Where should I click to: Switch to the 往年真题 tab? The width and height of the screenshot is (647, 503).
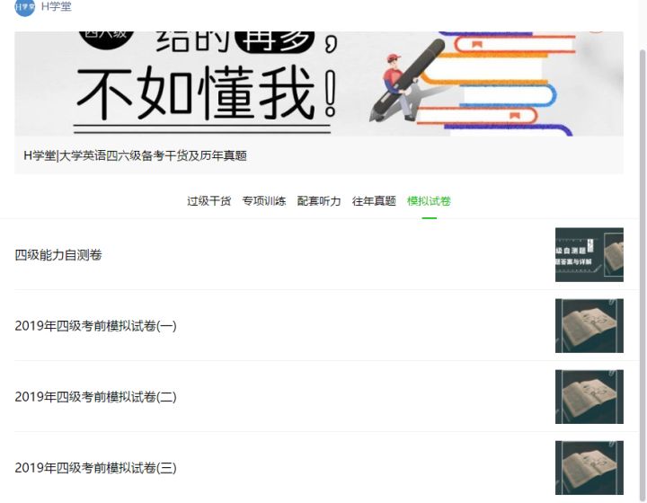[x=374, y=201]
